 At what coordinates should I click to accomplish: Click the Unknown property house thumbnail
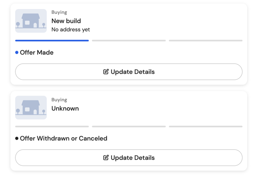[31, 107]
